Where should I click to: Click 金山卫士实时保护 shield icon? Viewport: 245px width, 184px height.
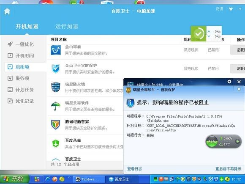tap(56, 69)
